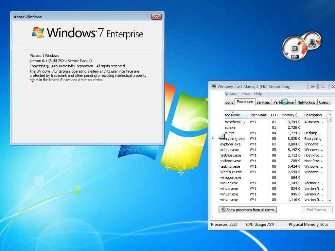Sort processes by User Name column
335x251 pixels.
tap(258, 115)
